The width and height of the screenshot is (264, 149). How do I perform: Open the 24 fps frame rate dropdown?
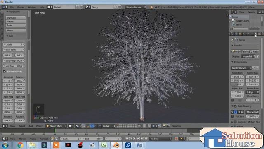click(252, 92)
